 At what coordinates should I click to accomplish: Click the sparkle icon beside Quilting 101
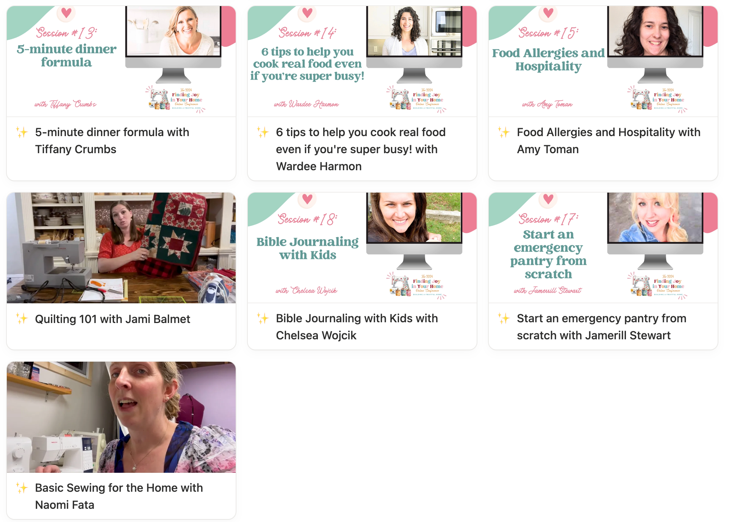(x=22, y=318)
